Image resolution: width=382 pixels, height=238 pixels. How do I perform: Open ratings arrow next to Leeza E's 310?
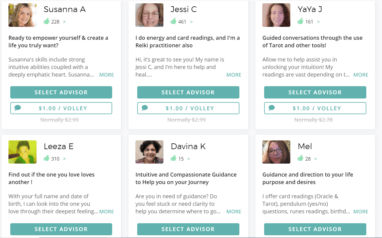(64, 159)
